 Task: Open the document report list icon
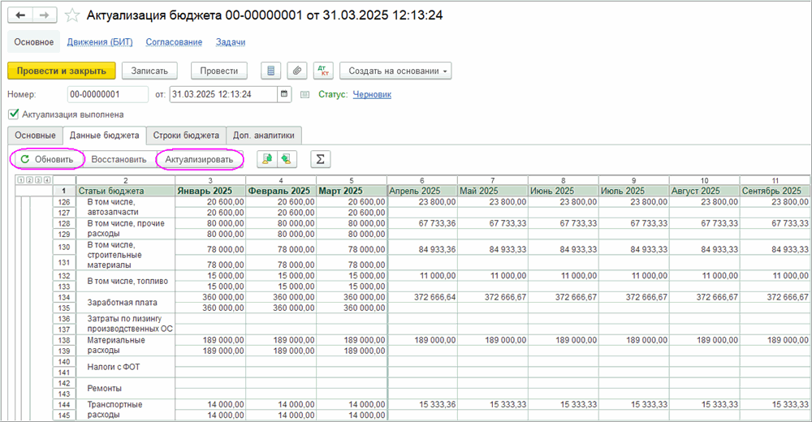271,71
